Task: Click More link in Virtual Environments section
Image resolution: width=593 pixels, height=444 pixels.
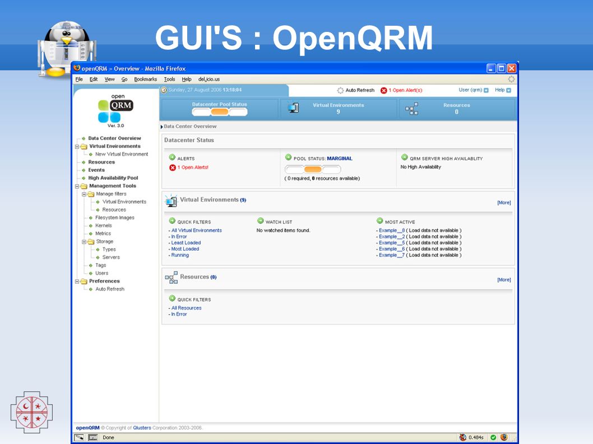Action: point(504,203)
